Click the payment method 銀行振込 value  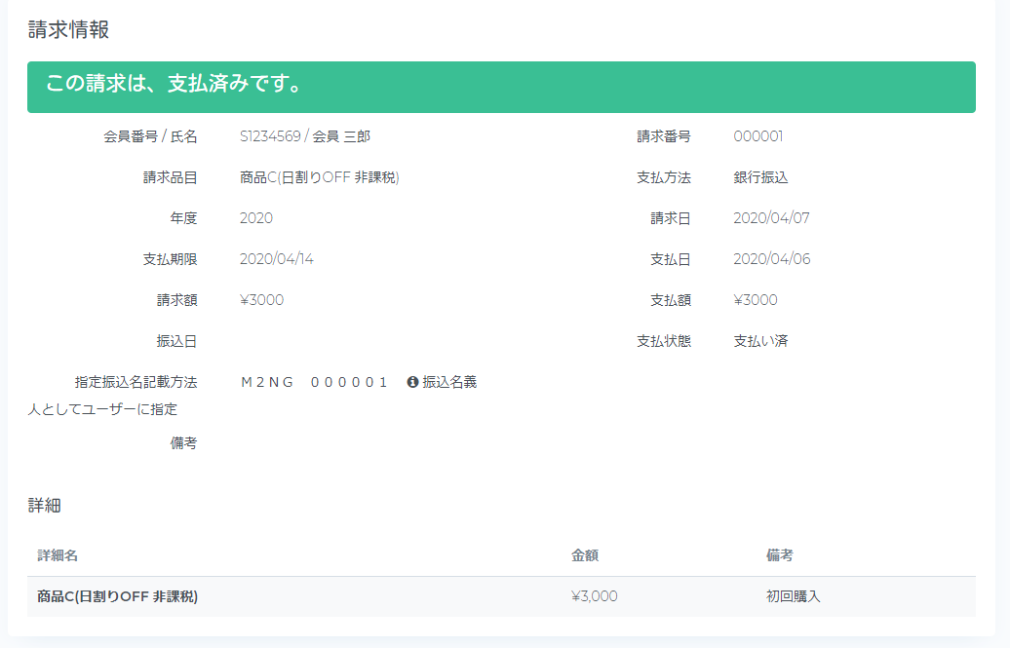[760, 177]
